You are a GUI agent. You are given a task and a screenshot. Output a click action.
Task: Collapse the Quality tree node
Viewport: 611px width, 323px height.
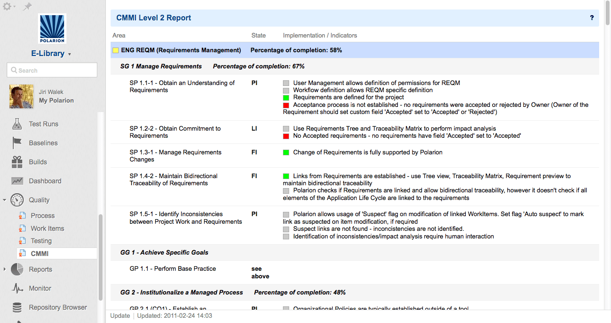point(5,200)
